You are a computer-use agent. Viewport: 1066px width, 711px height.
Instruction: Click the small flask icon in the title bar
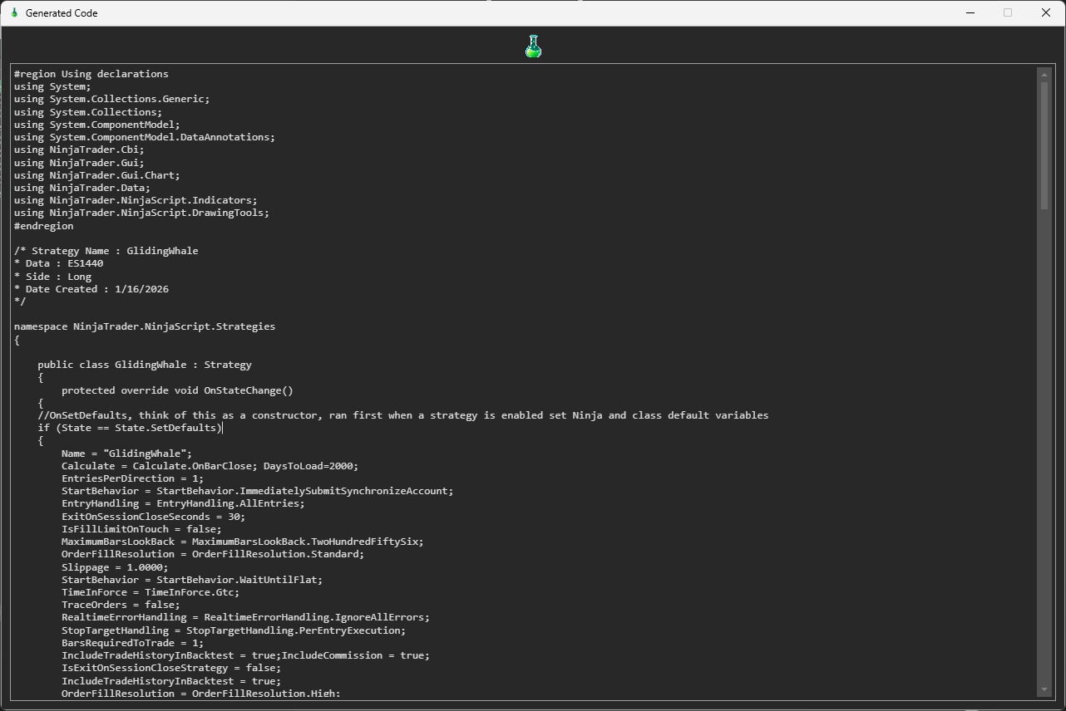click(14, 12)
